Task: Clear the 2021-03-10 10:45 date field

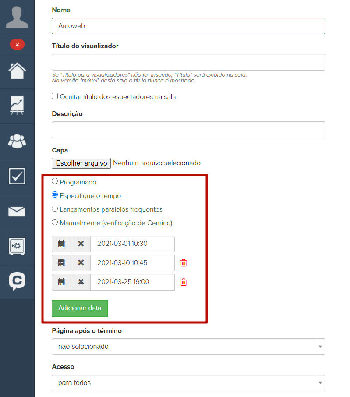Action: click(x=81, y=263)
